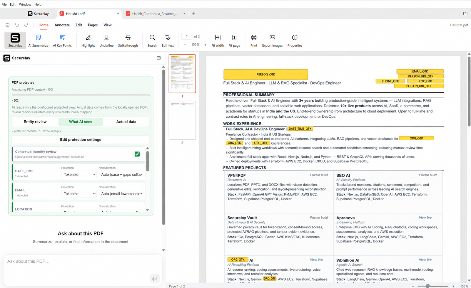This screenshot has width=471, height=288.
Task: Zoom in with the plus button near 155%
Action: click(205, 45)
